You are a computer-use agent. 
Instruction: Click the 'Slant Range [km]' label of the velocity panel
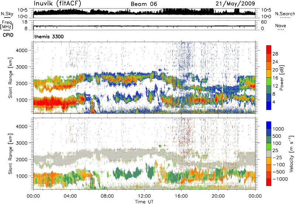pyautogui.click(x=10, y=154)
